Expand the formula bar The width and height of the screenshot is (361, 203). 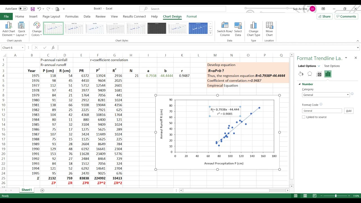point(358,48)
